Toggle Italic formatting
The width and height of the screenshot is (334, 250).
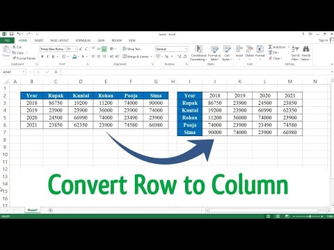[47, 56]
